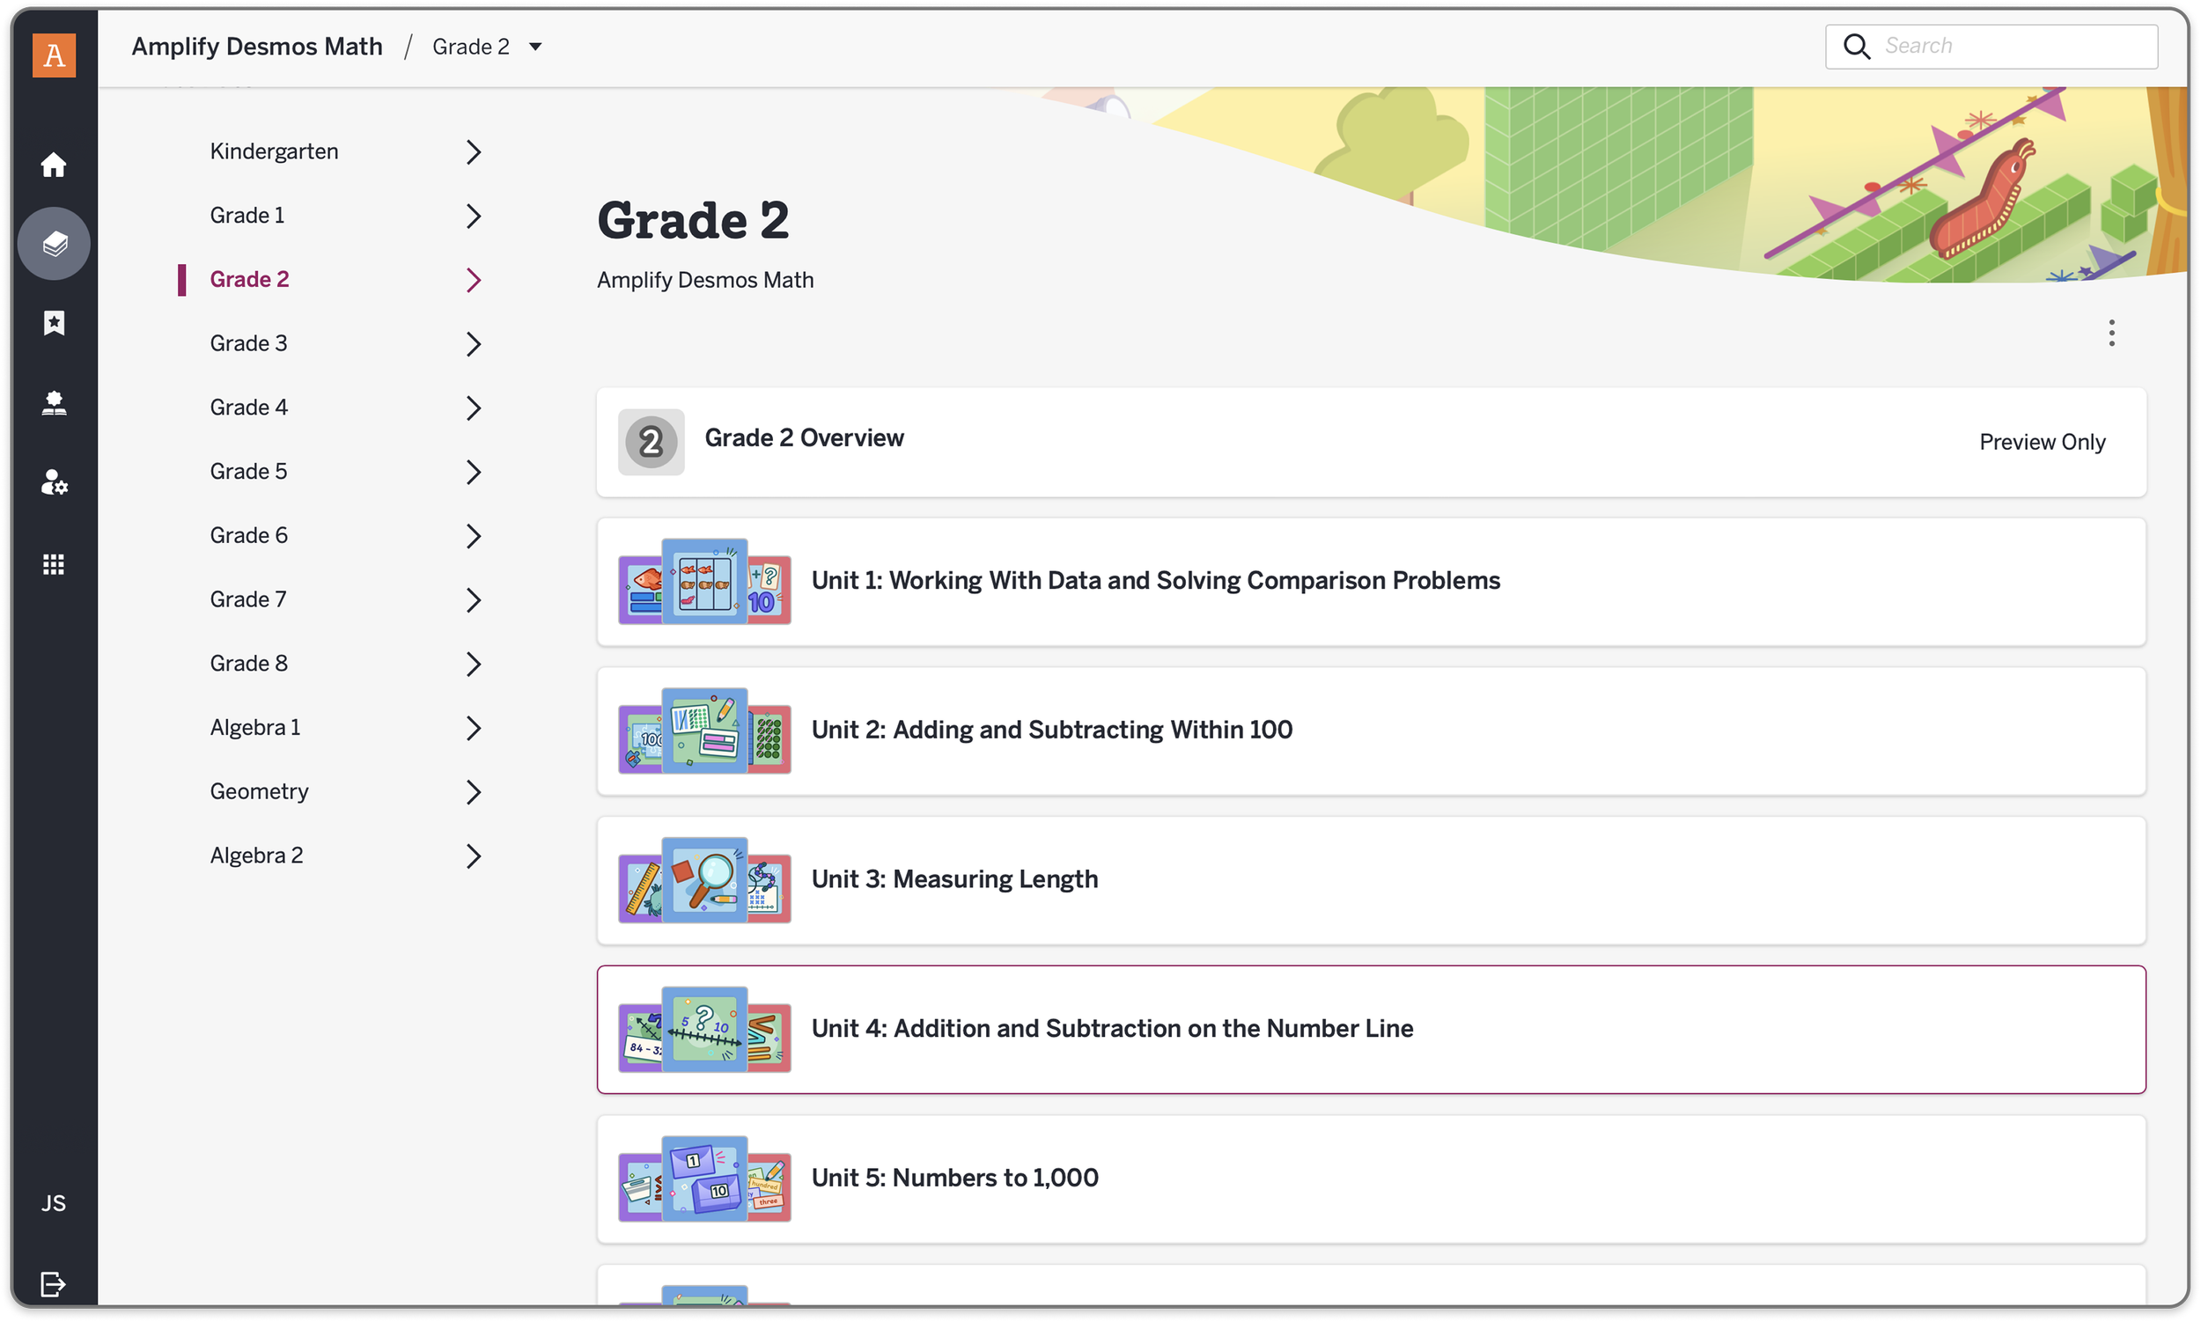Expand Grade 1 with its chevron arrow

coord(473,217)
